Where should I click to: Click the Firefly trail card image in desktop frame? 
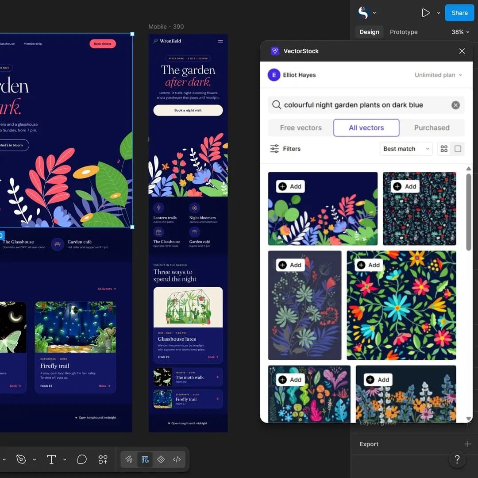coord(75,327)
